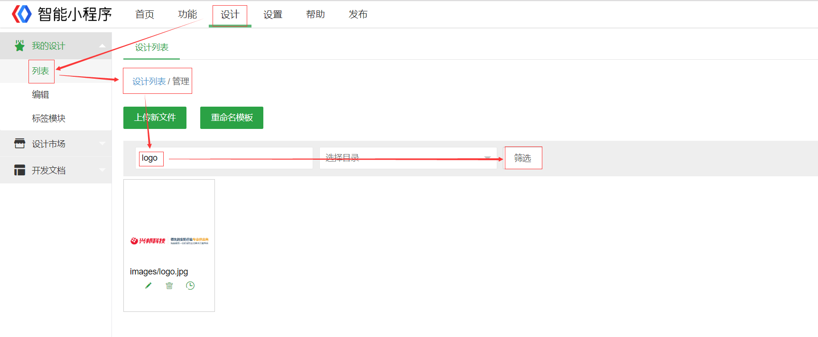Open the images/logo.jpg thumbnail preview
This screenshot has height=337, width=818.
[169, 240]
